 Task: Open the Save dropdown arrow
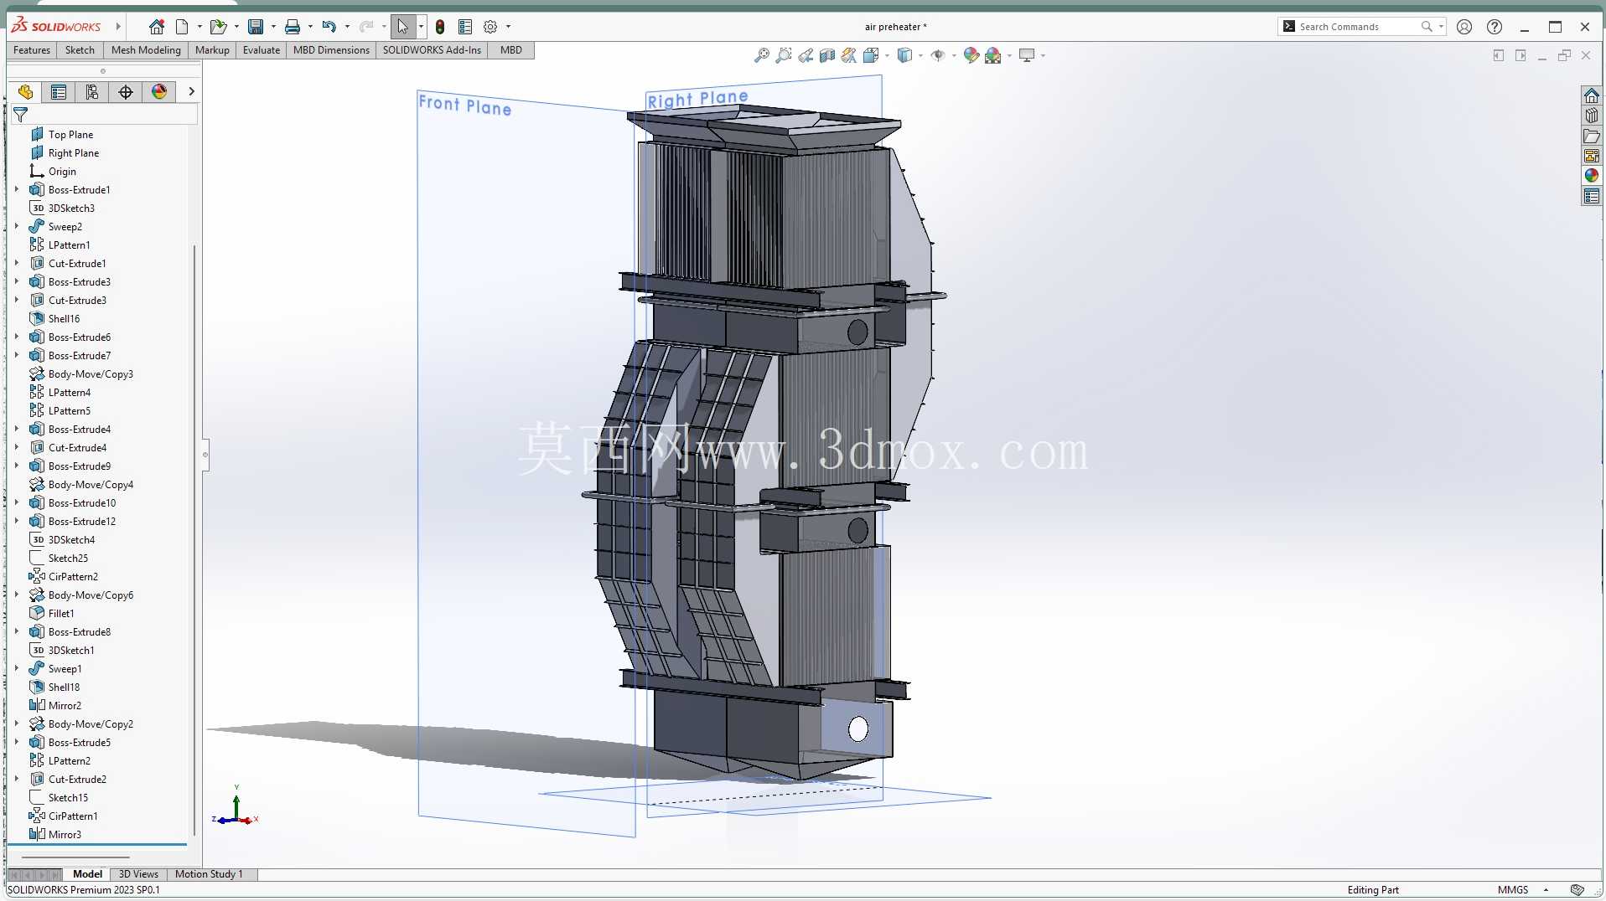(273, 27)
